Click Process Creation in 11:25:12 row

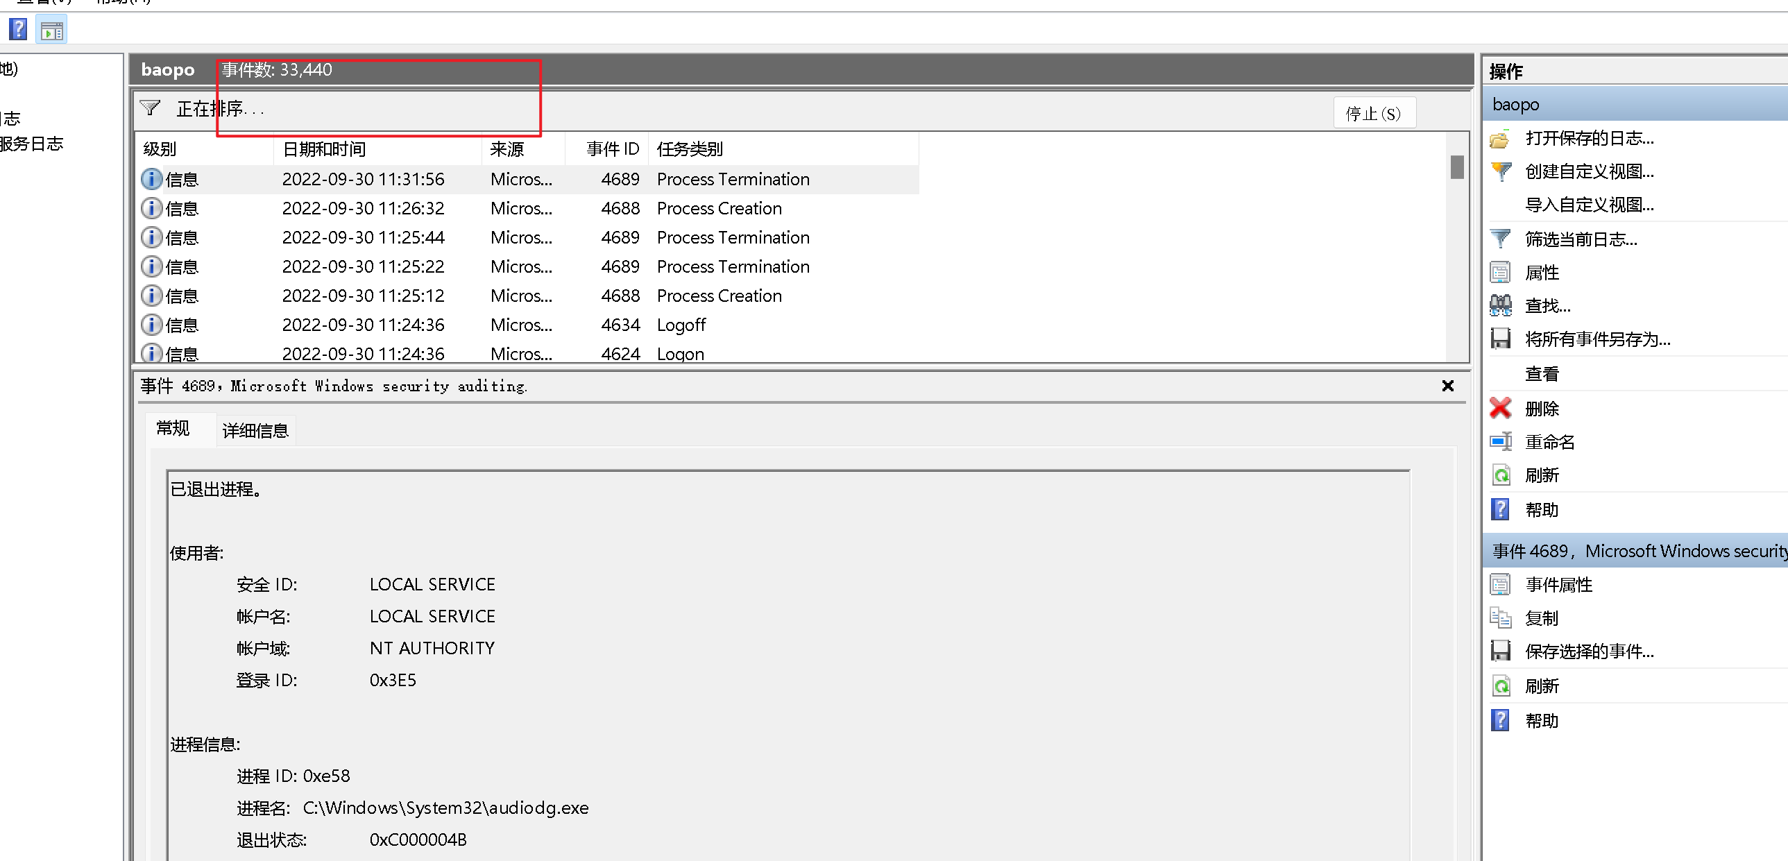click(719, 296)
